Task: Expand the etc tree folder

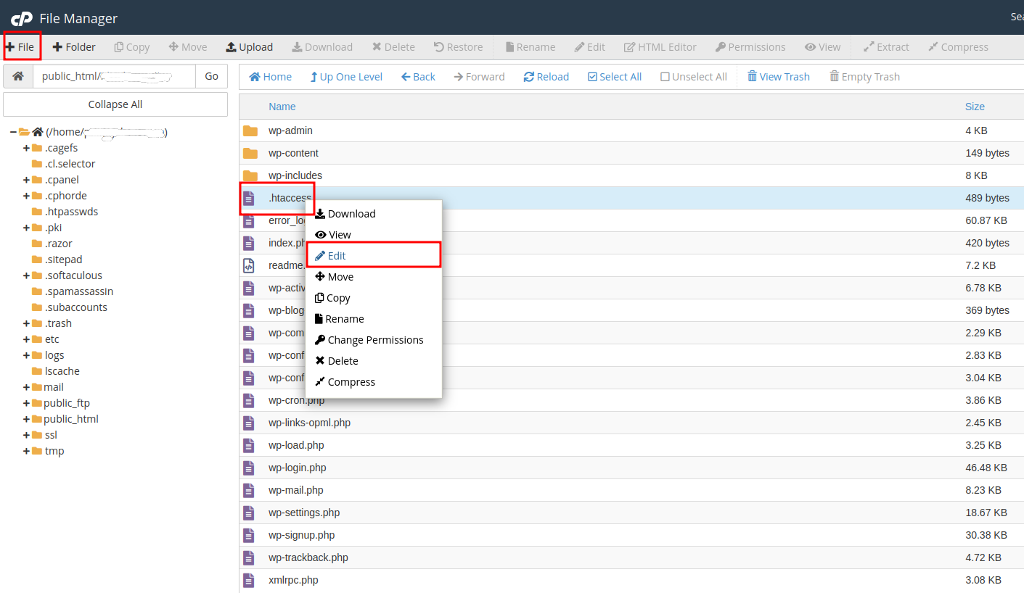Action: (26, 339)
